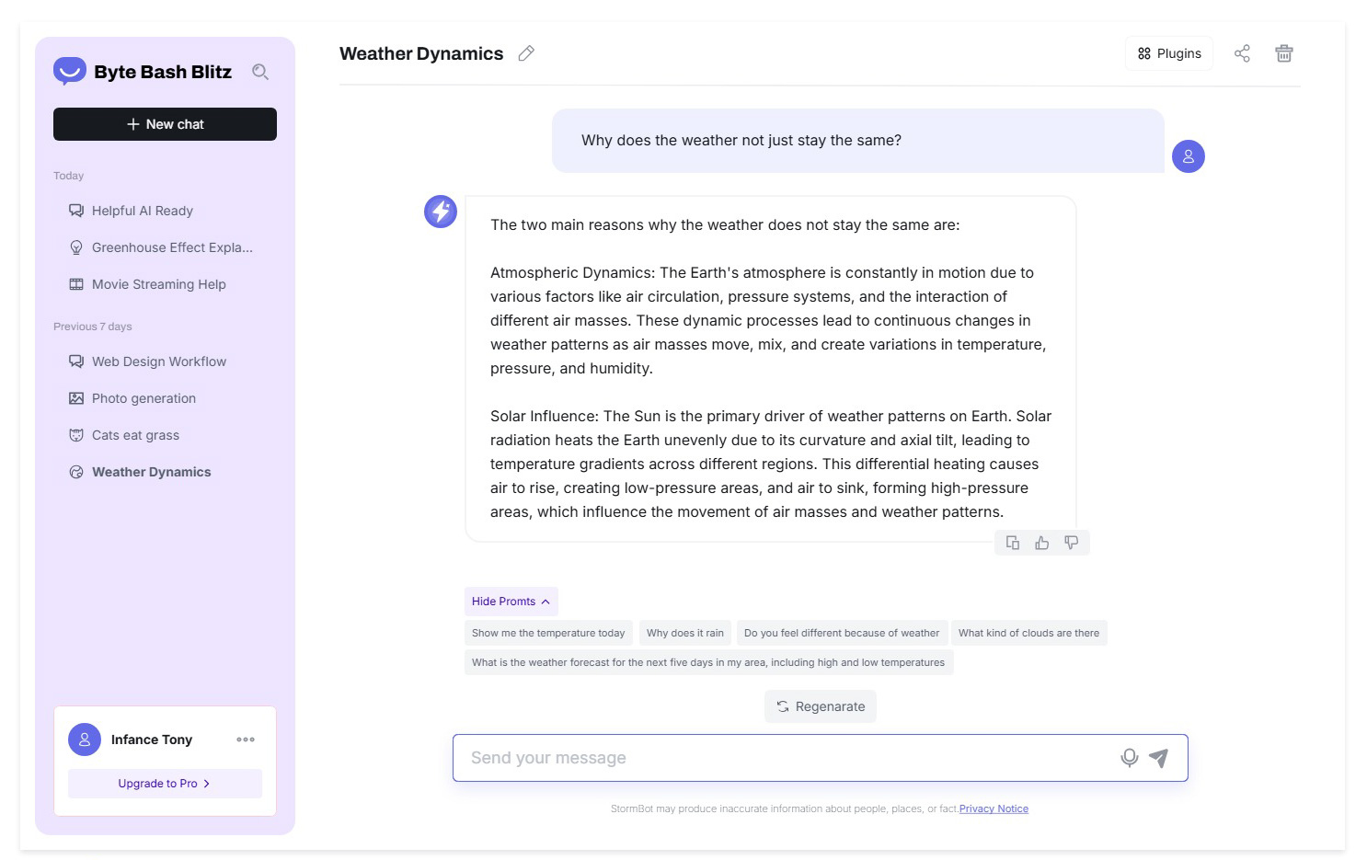Screen dimensions: 1367x860
Task: Share this conversation using the share icon
Action: tap(1242, 53)
